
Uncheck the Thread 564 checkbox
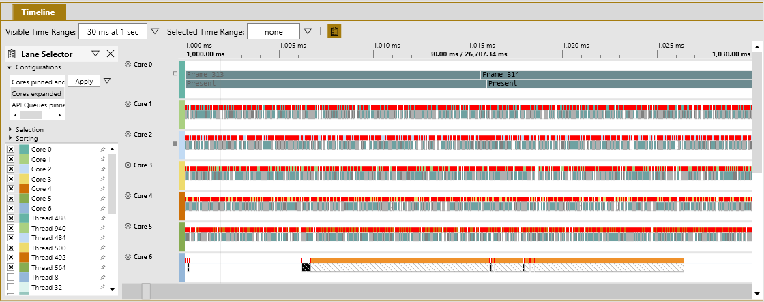click(x=11, y=267)
